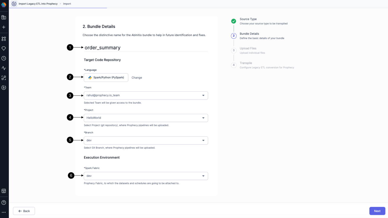This screenshot has width=388, height=218.
Task: Open the gem diamond icon in sidebar
Action: (4, 48)
